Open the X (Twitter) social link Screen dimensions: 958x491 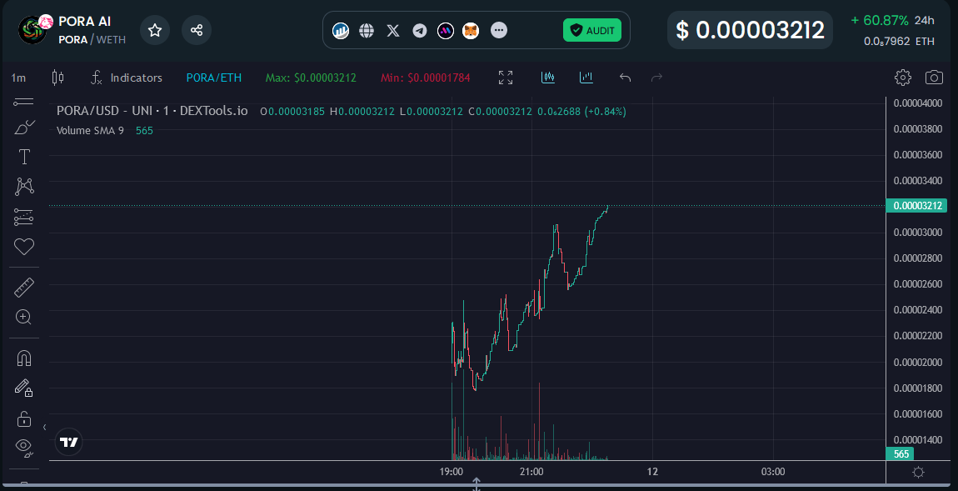coord(393,30)
